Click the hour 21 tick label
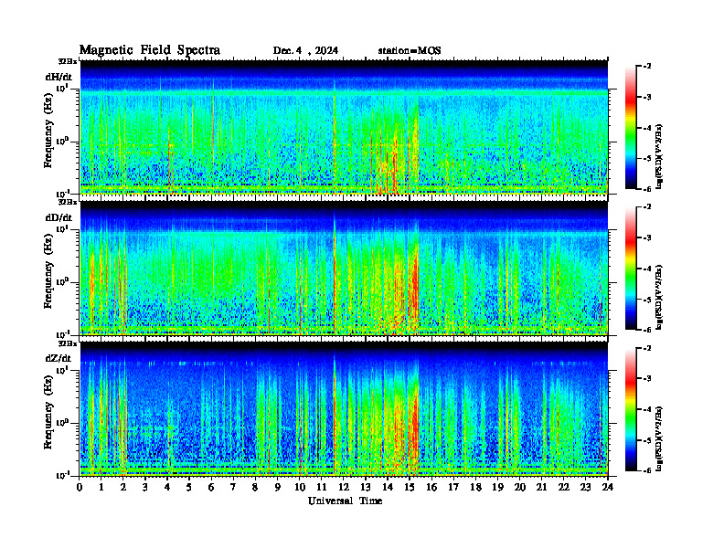This screenshot has width=724, height=559. pyautogui.click(x=541, y=488)
